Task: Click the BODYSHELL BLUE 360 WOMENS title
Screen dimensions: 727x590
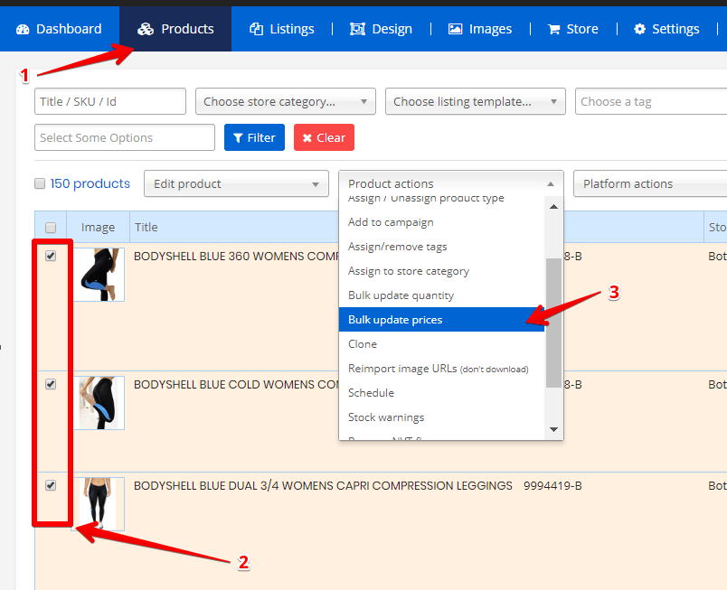Action: 237,256
